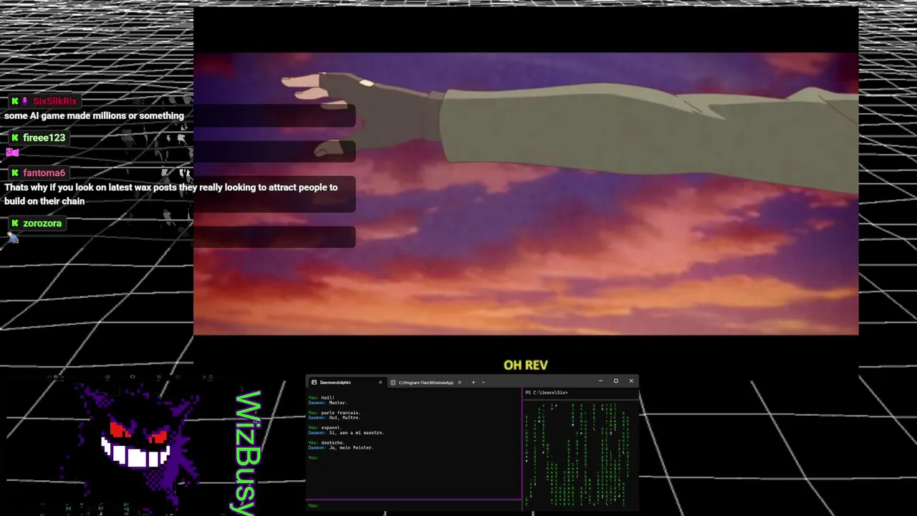917x516 pixels.
Task: Click the WindowsApp tab terminal icon
Action: 393,382
